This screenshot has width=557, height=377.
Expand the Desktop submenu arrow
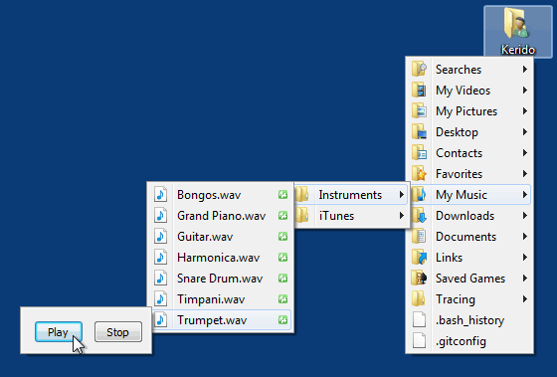(525, 132)
